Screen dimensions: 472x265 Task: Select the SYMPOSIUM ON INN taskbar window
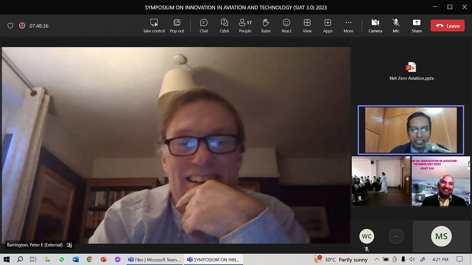click(213, 259)
